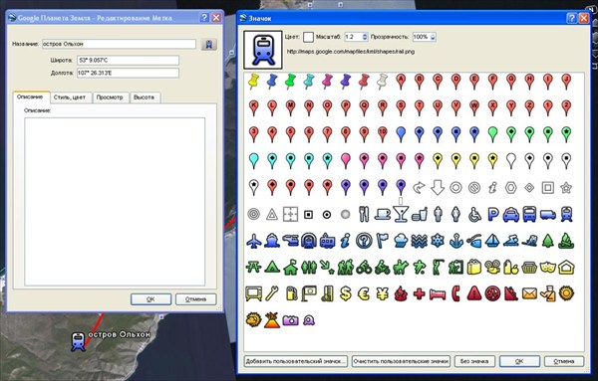Adjust the Масштаб scale stepper arrows
The width and height of the screenshot is (598, 381).
(365, 37)
